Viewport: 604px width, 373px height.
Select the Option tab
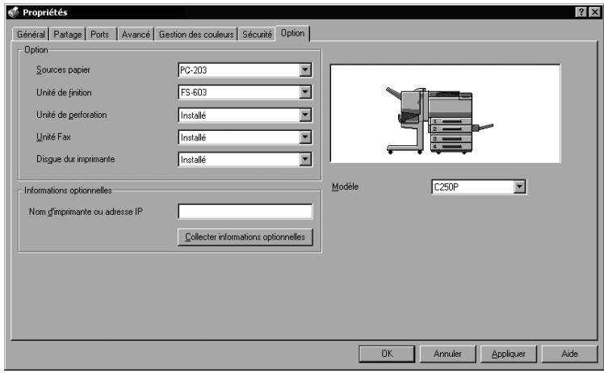click(x=293, y=33)
